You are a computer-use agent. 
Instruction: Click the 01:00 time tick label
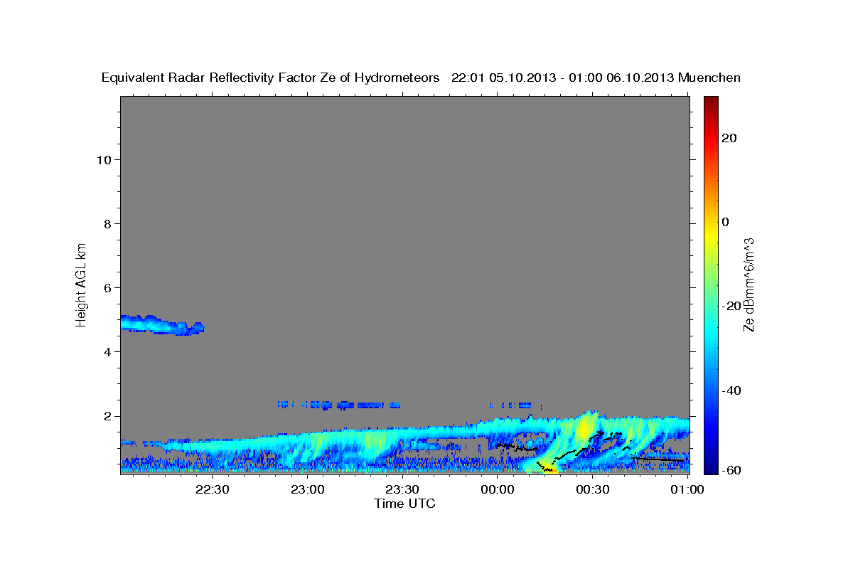(687, 490)
